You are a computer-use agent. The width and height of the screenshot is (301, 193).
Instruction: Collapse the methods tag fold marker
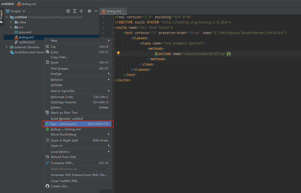[x=114, y=49]
